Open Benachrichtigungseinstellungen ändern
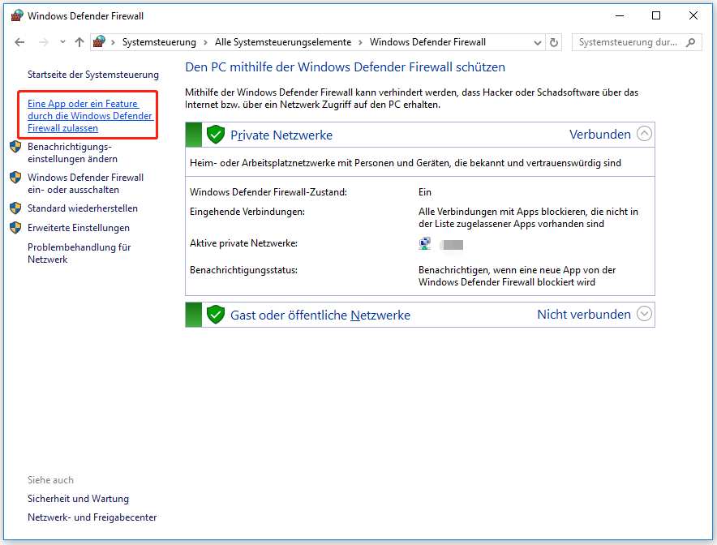Viewport: 717px width, 545px height. 72,152
